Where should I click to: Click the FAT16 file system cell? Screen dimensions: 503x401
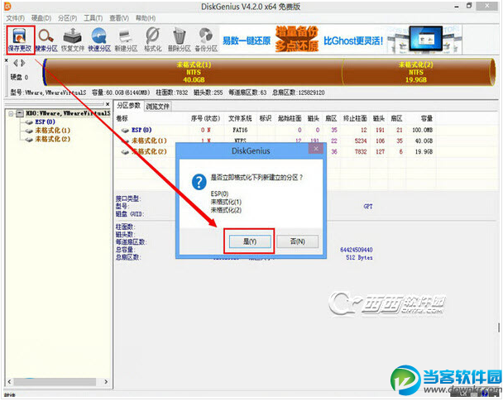point(240,130)
